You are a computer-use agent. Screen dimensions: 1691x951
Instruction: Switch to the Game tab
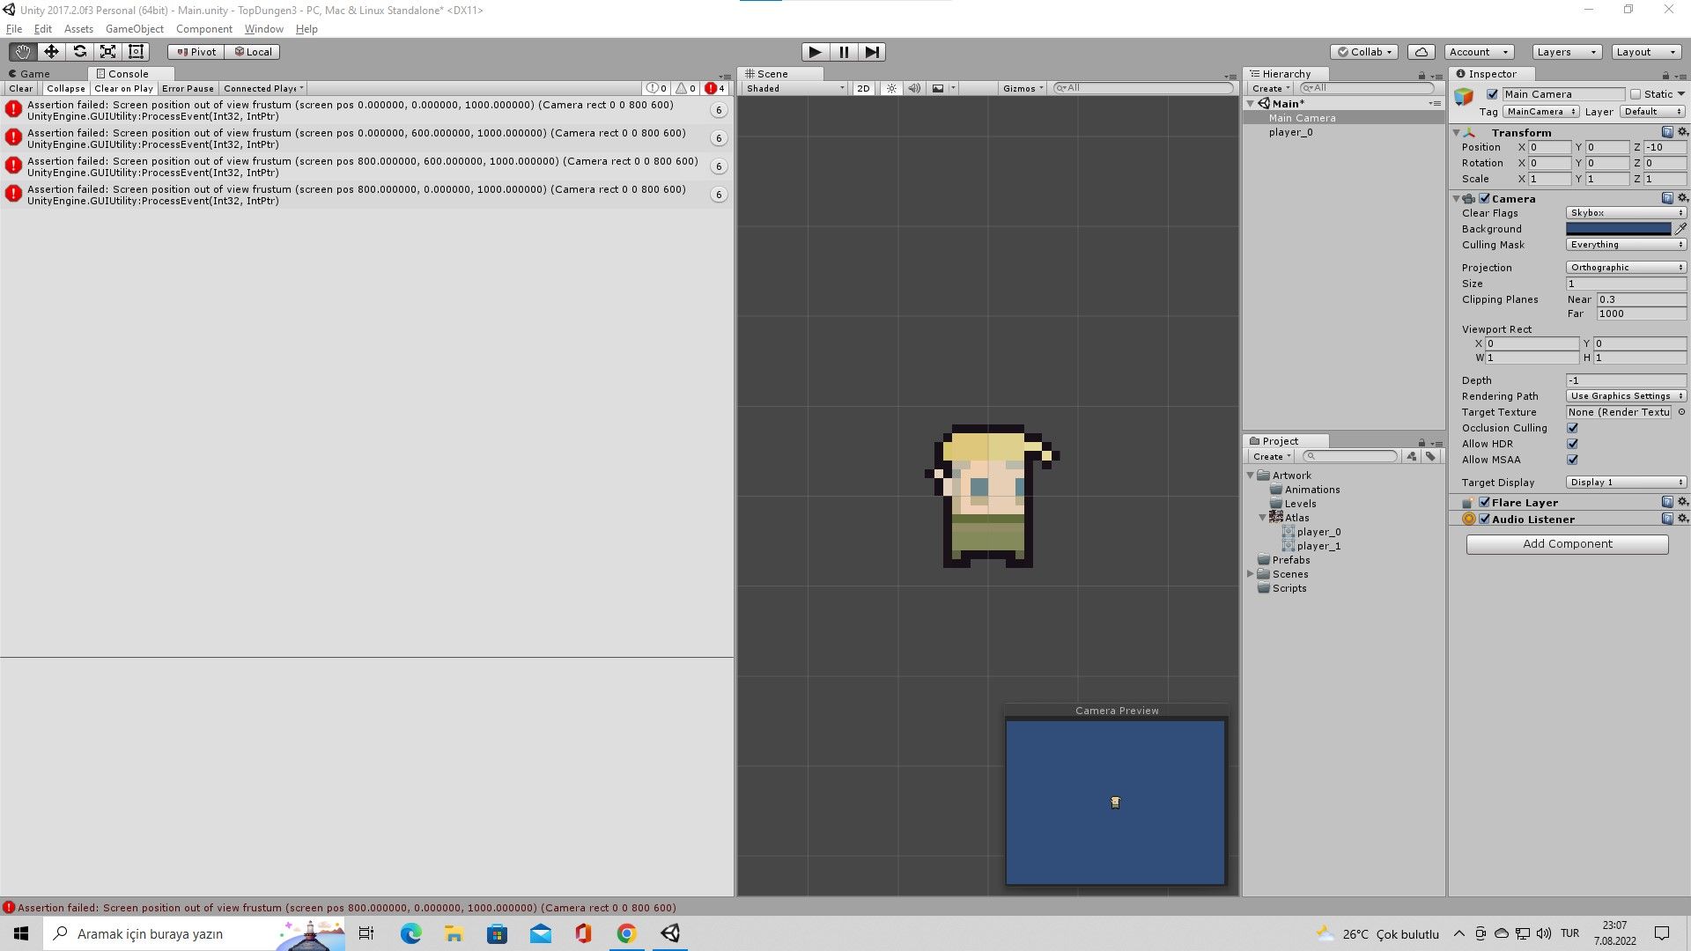coord(35,74)
